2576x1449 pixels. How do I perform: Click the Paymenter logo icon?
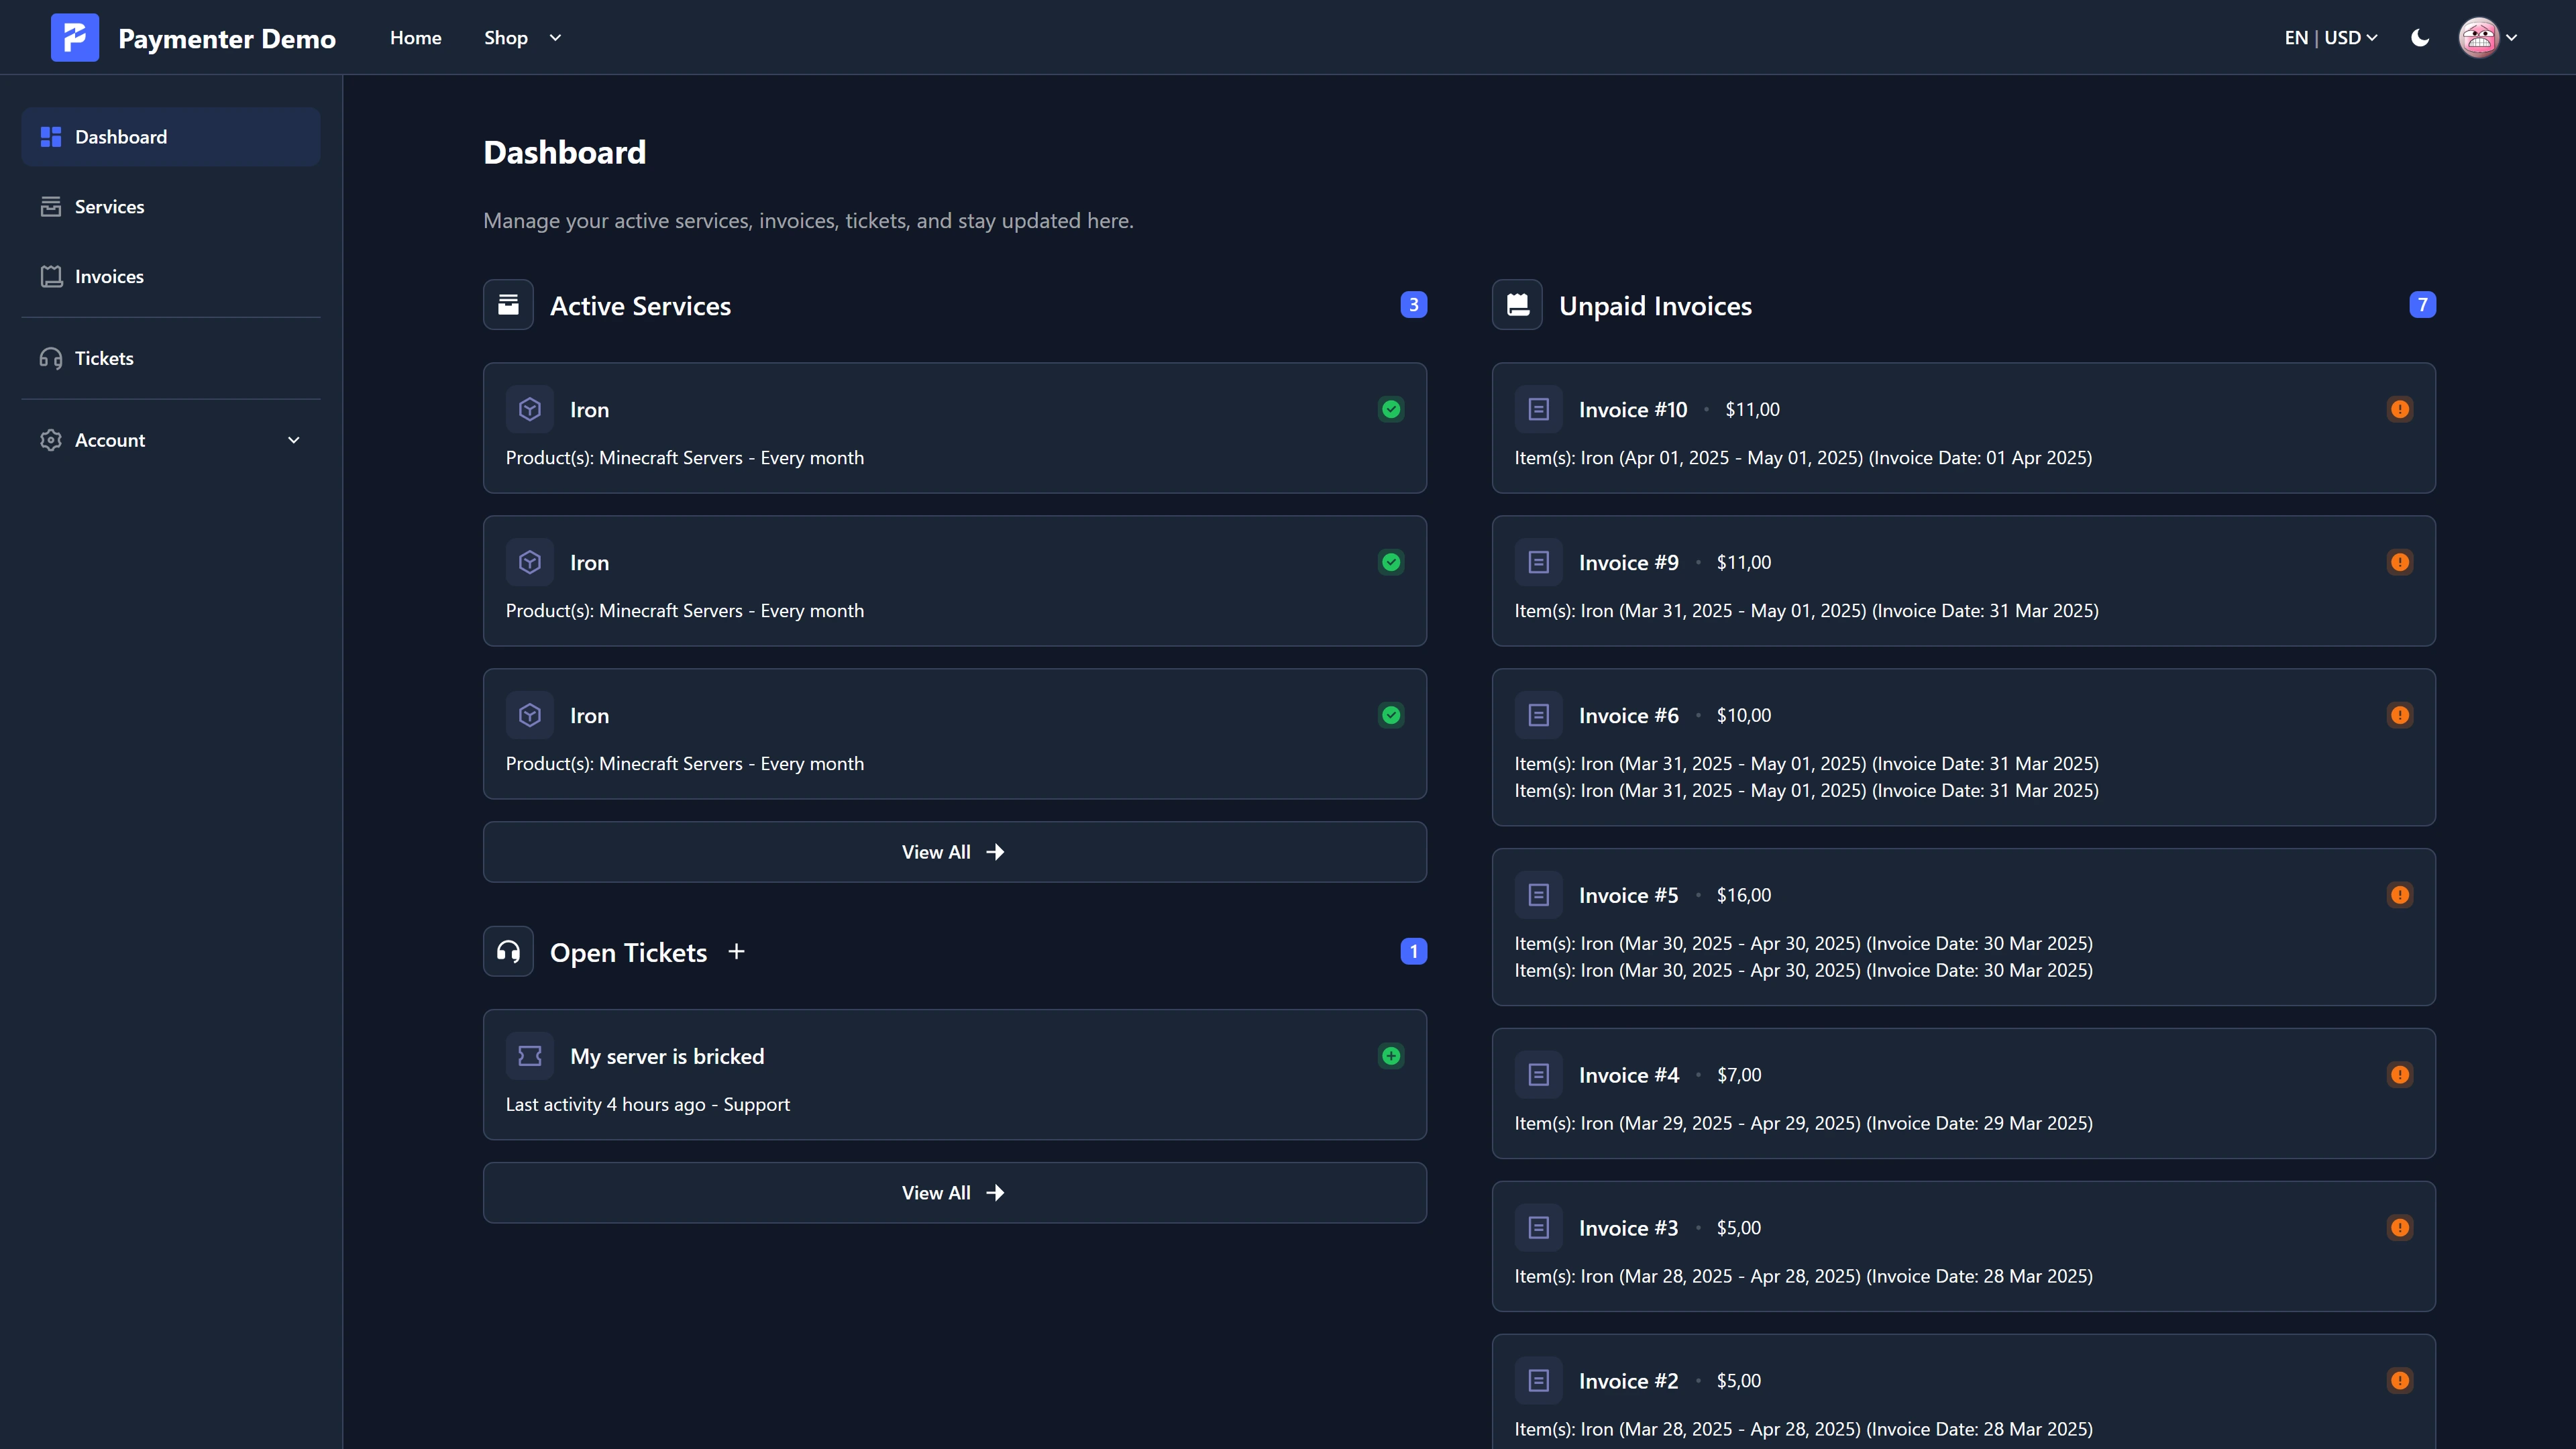pos(74,37)
